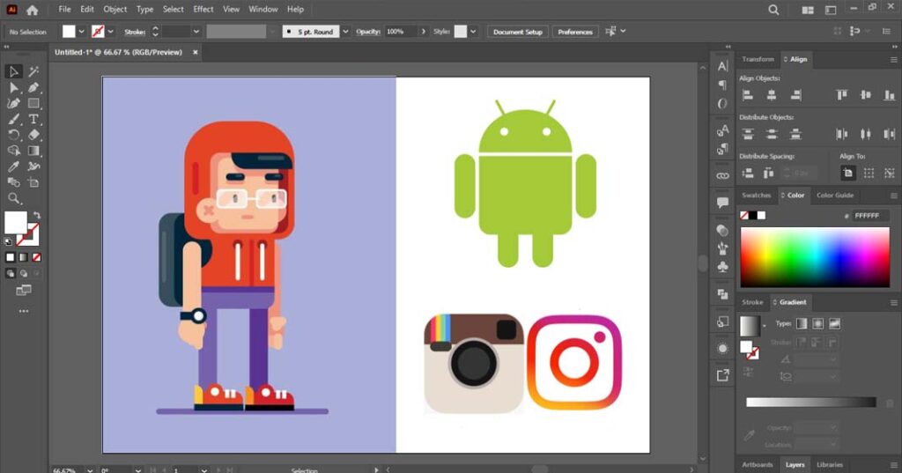Switch to the Artboards tab
The height and width of the screenshot is (473, 902).
tap(757, 465)
